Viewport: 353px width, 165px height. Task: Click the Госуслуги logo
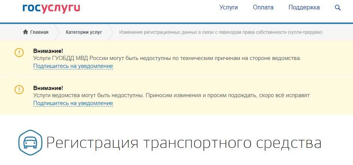[51, 8]
